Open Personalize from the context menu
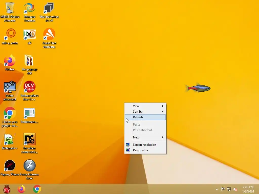 click(x=145, y=150)
